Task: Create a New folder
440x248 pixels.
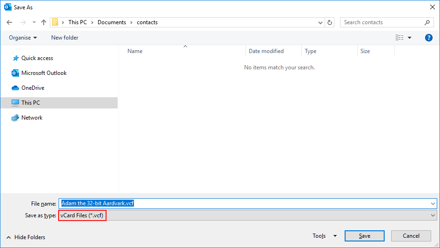Action: pyautogui.click(x=65, y=38)
